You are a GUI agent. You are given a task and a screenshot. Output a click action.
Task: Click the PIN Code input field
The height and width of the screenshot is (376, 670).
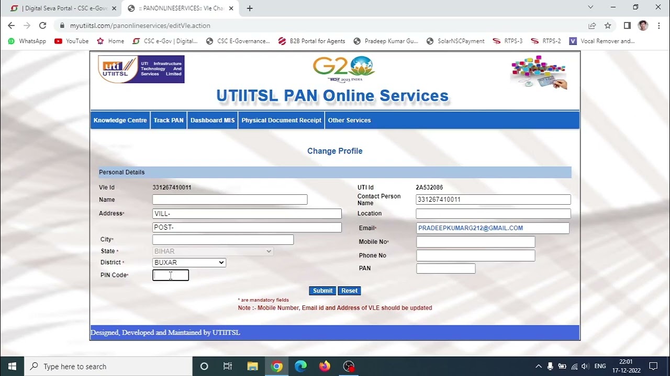[171, 275]
